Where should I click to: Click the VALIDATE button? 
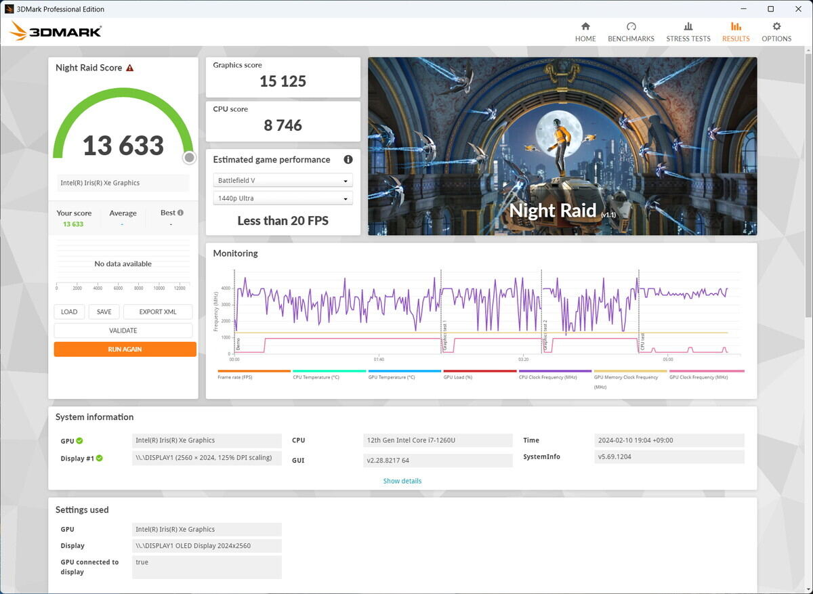(123, 331)
